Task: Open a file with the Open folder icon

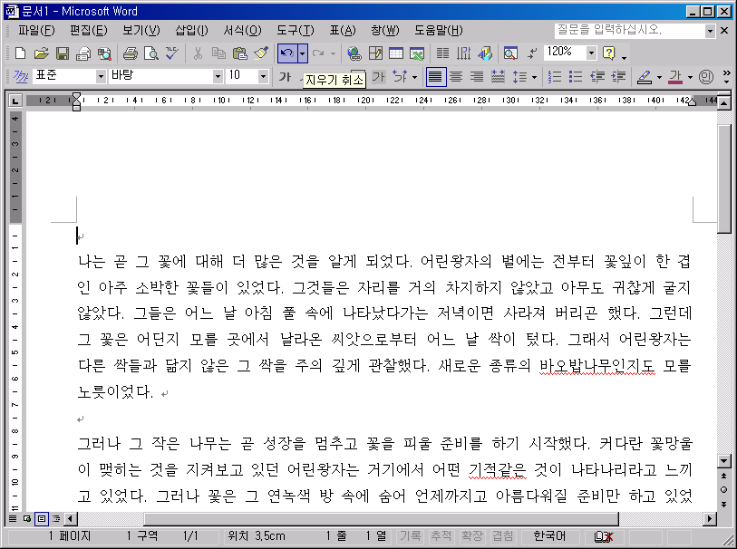Action: 42,53
